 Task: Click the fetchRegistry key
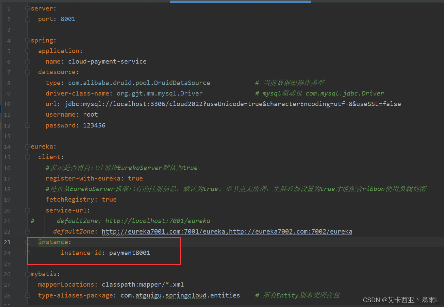coord(70,200)
